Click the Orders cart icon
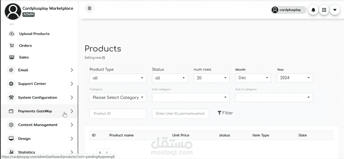344x159 pixels. coord(12,45)
